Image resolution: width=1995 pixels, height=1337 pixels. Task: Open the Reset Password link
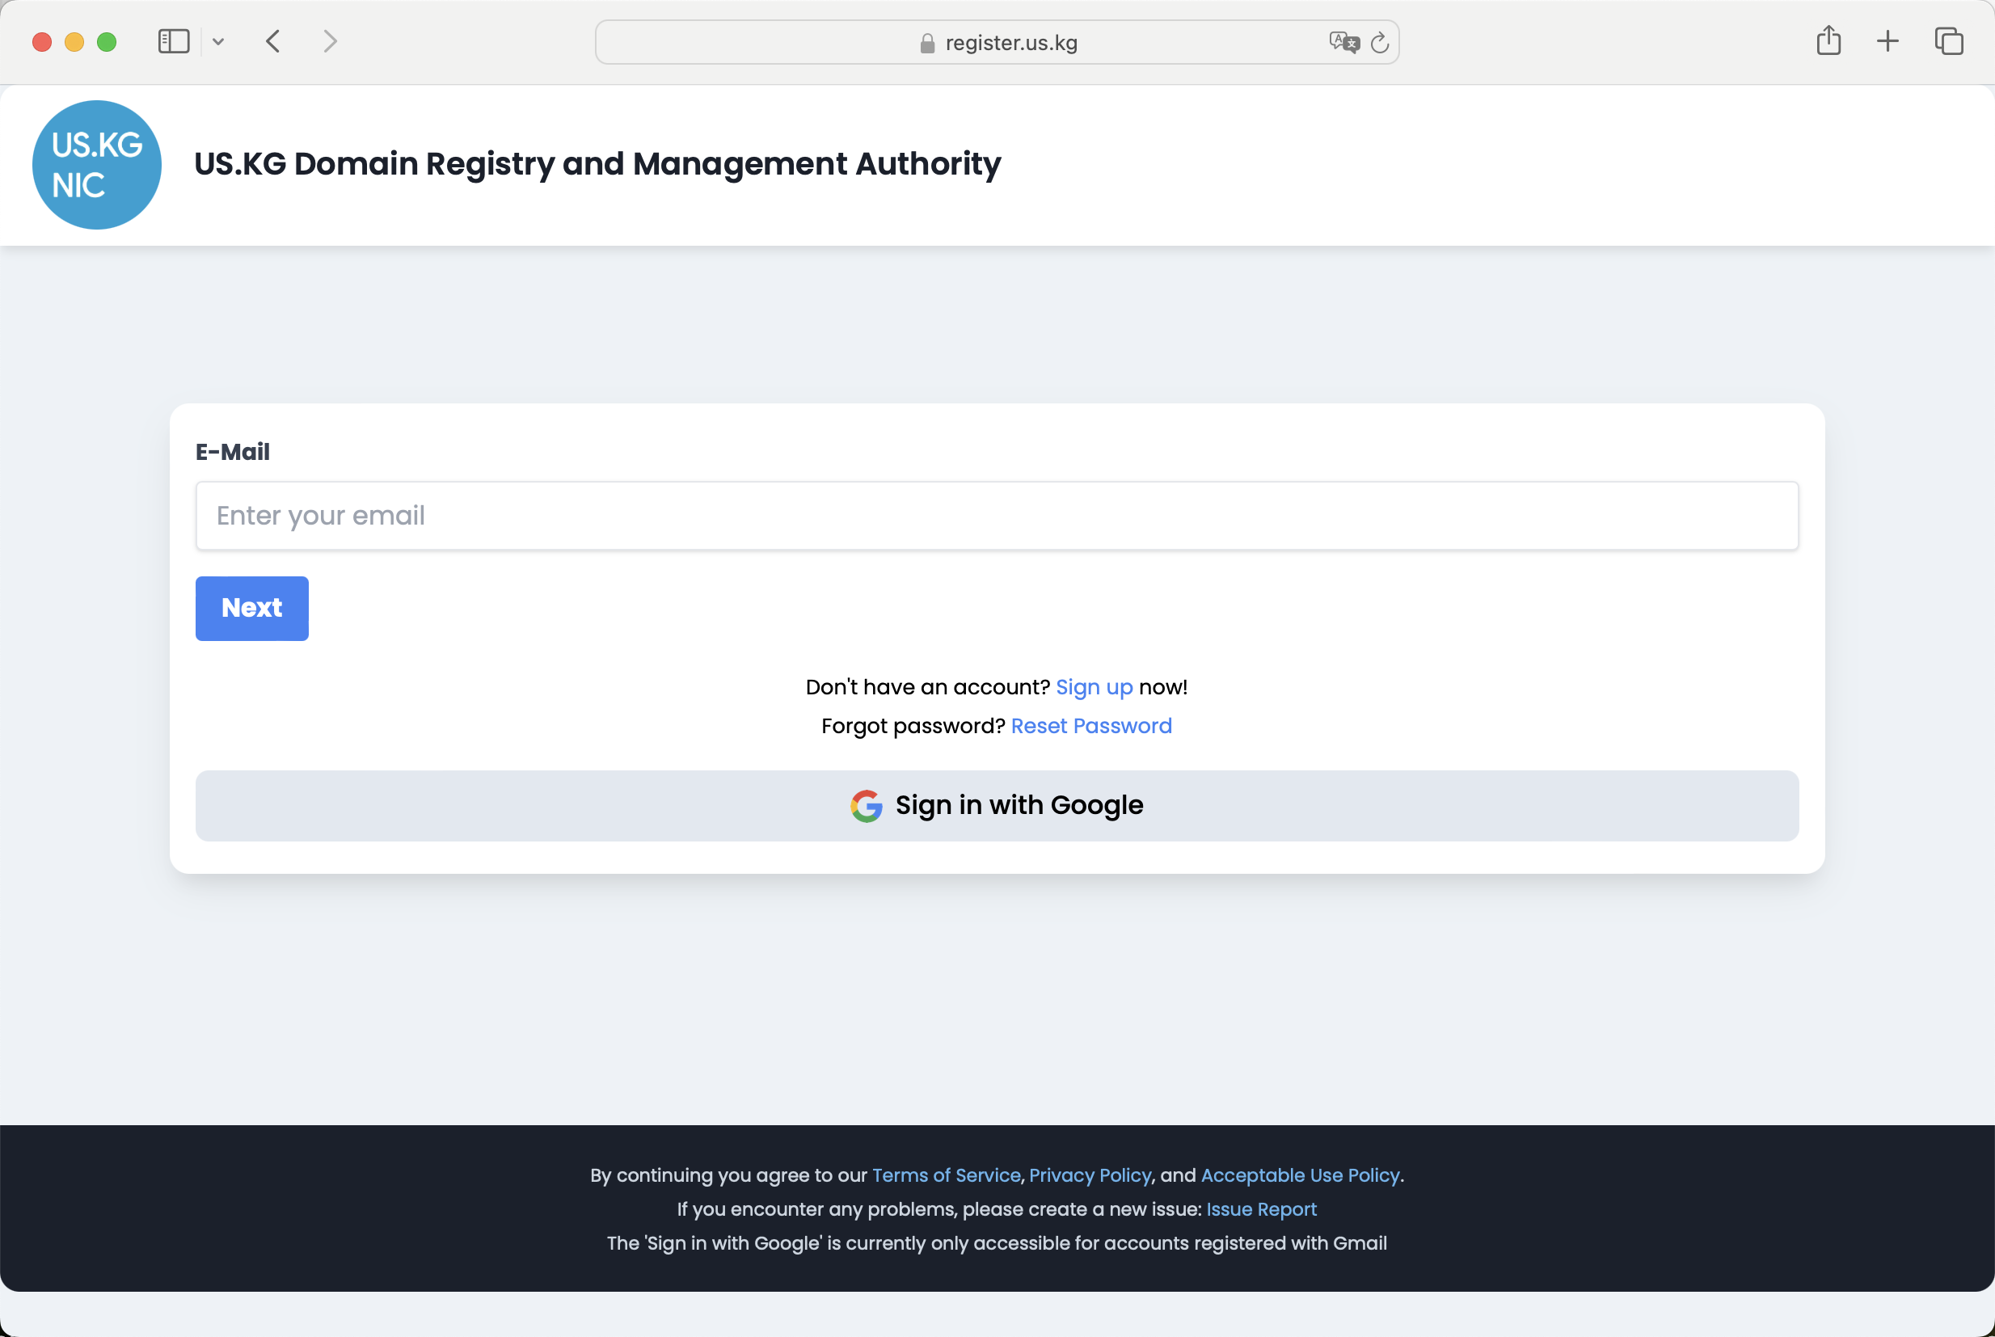[1090, 726]
